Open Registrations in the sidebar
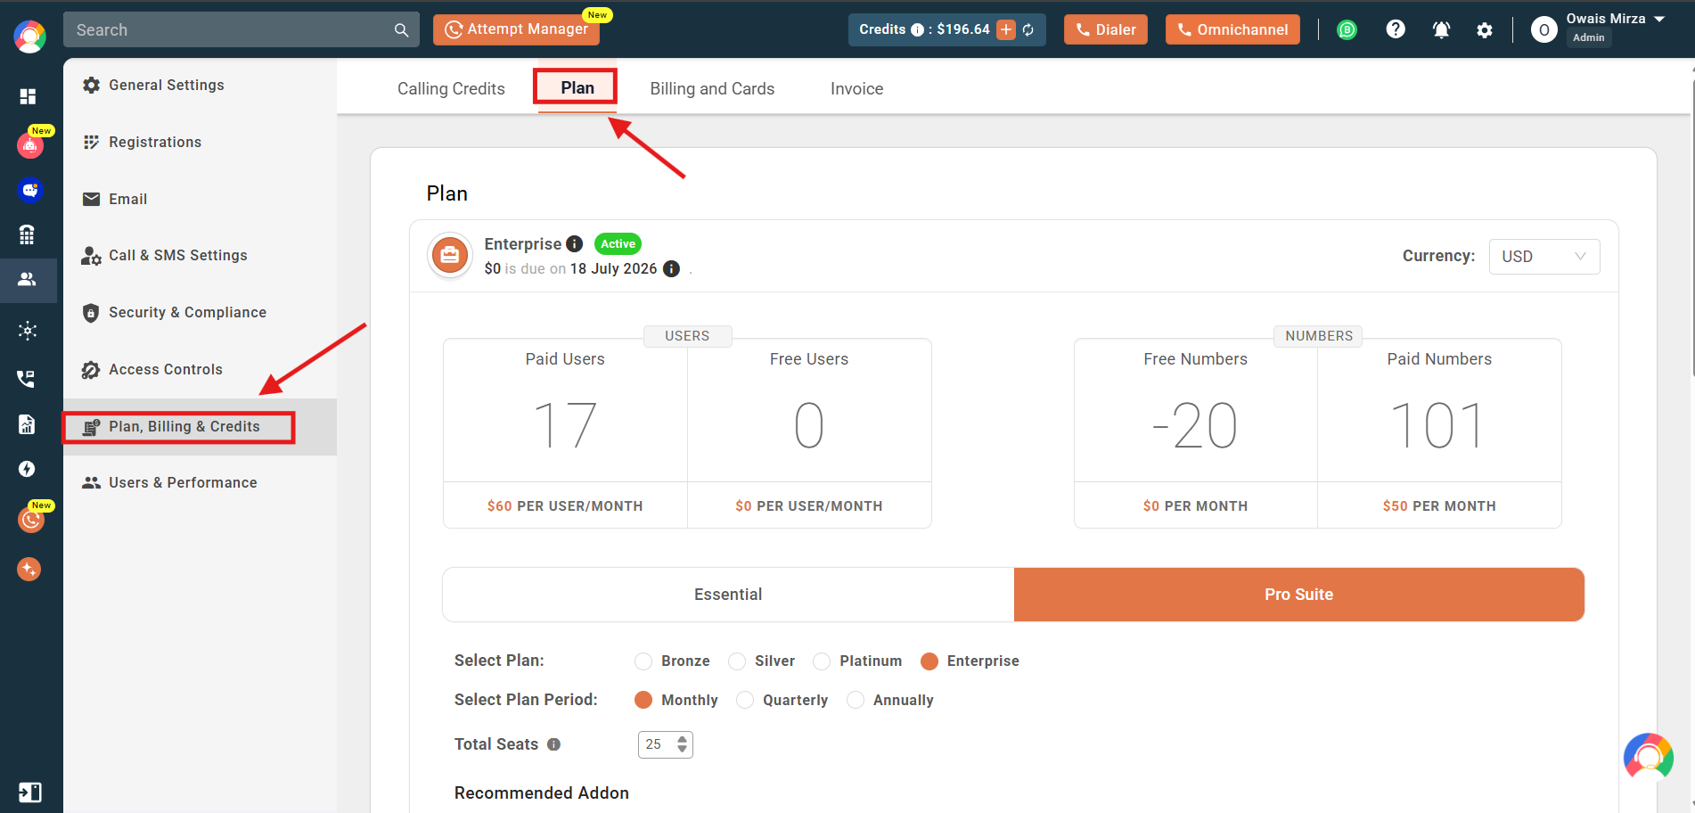Screen dimensions: 1695x813 (200, 142)
